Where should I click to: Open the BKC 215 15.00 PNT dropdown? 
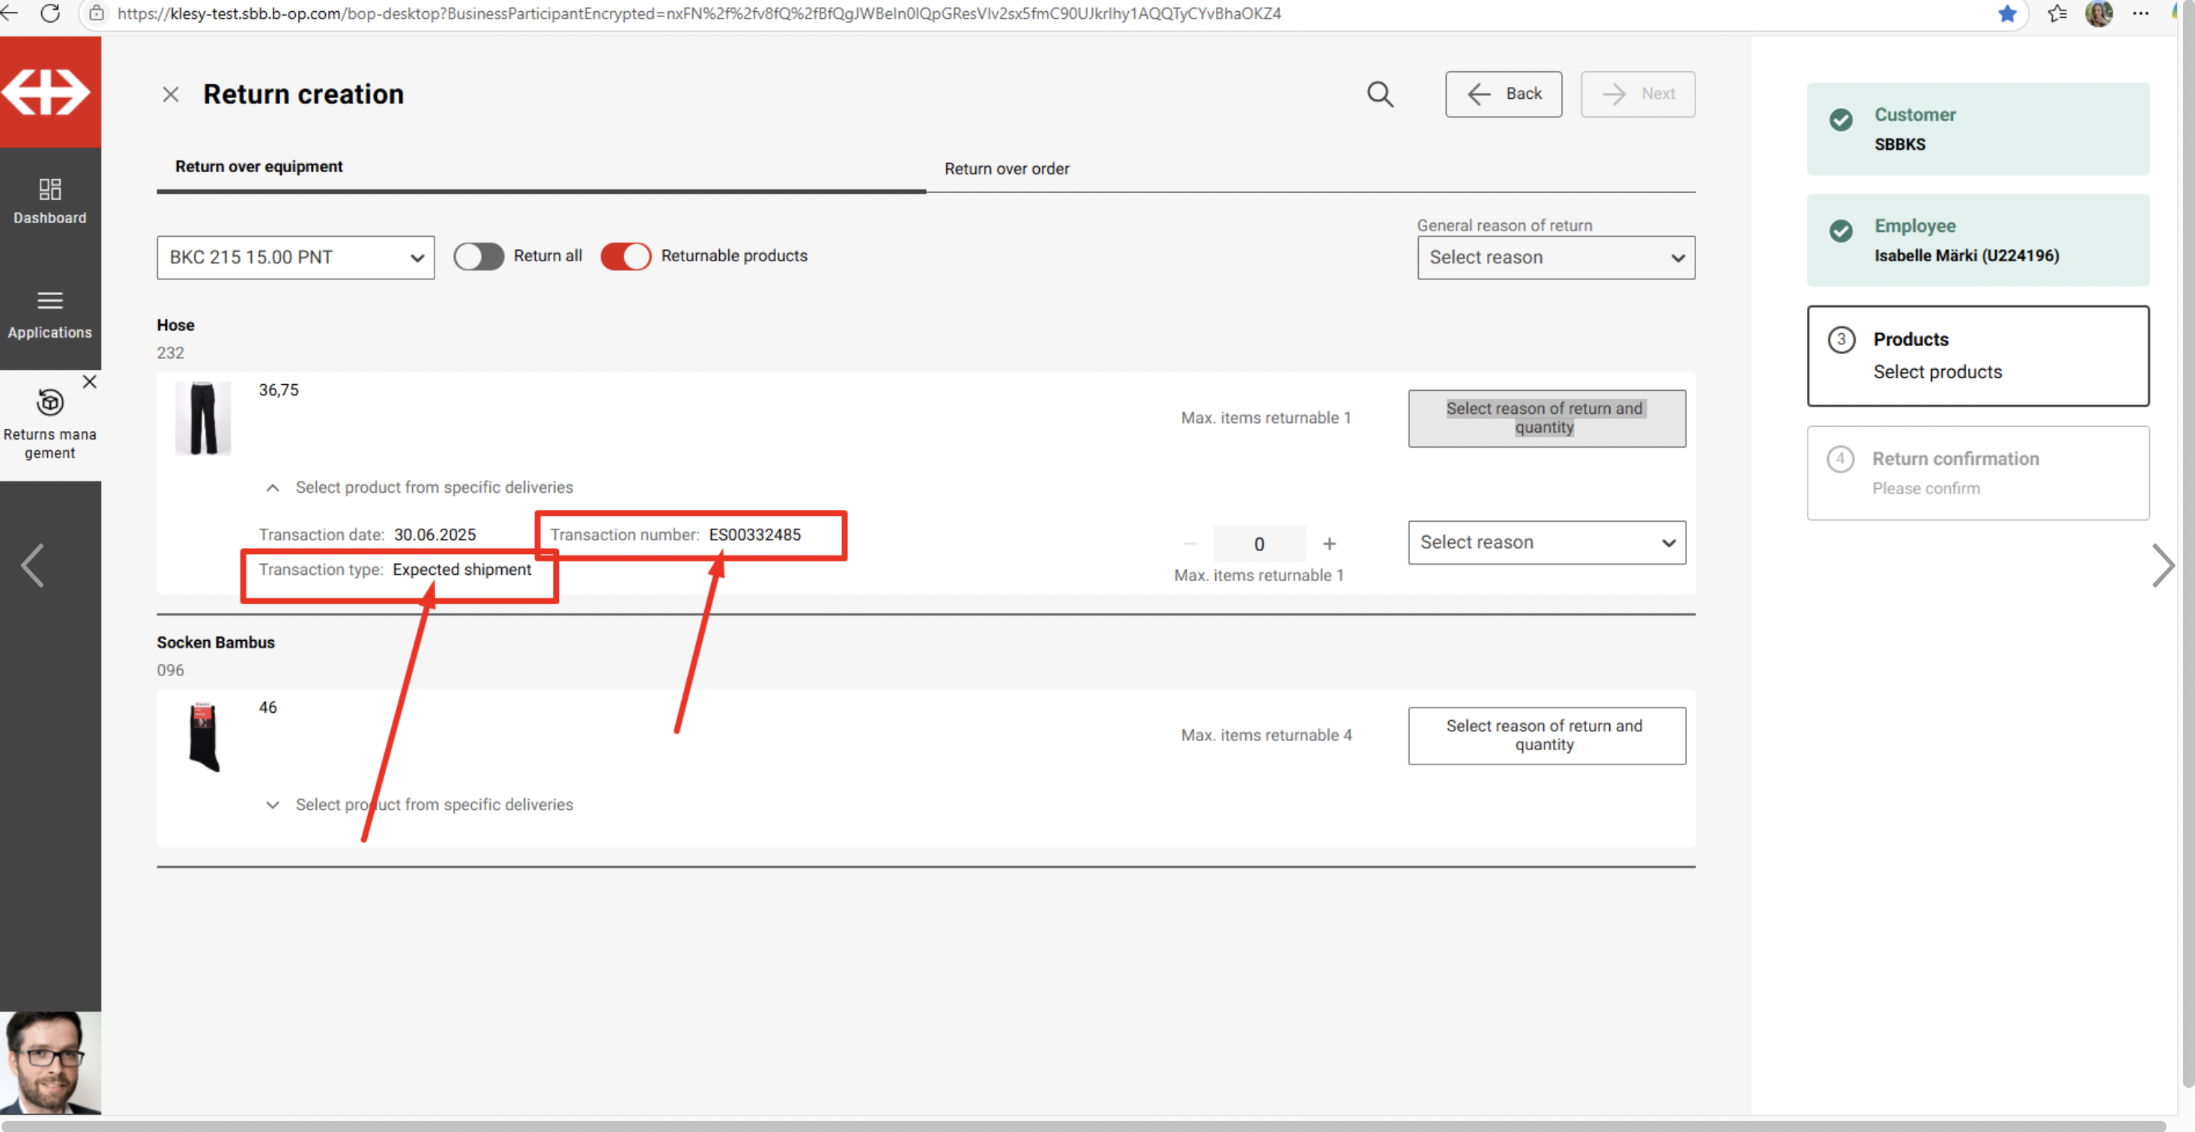click(x=295, y=258)
